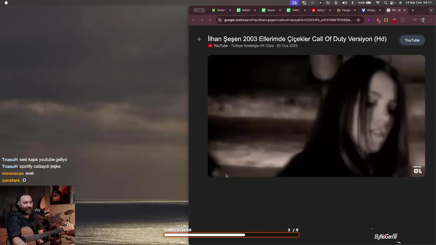
Task: Click the streamer webcam overlay
Action: [x=37, y=215]
